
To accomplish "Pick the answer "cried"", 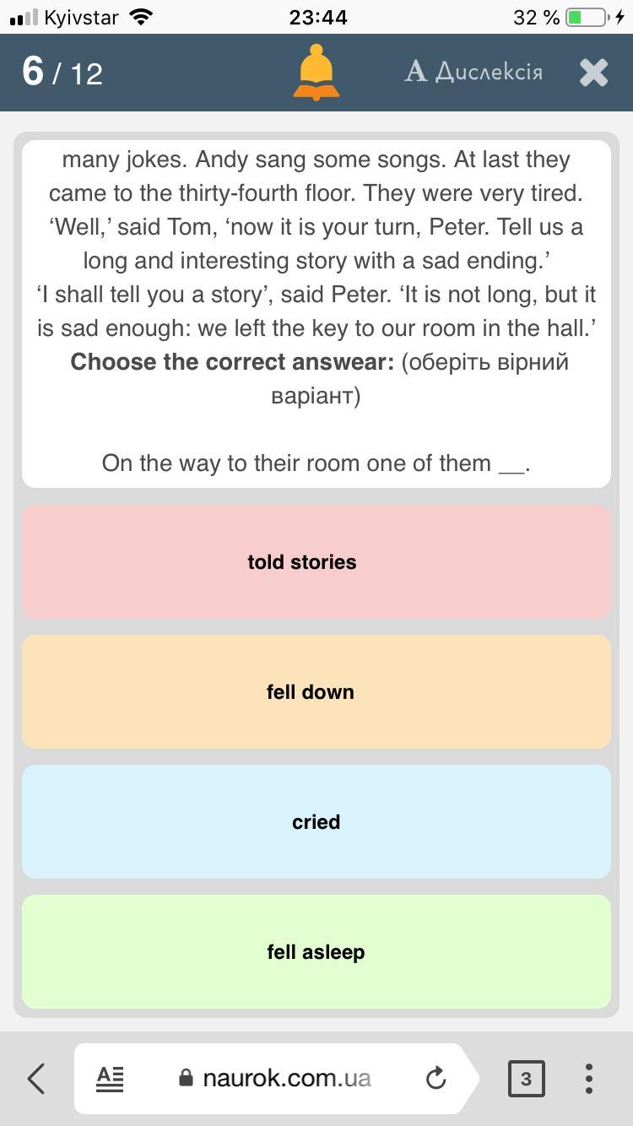I will point(316,822).
